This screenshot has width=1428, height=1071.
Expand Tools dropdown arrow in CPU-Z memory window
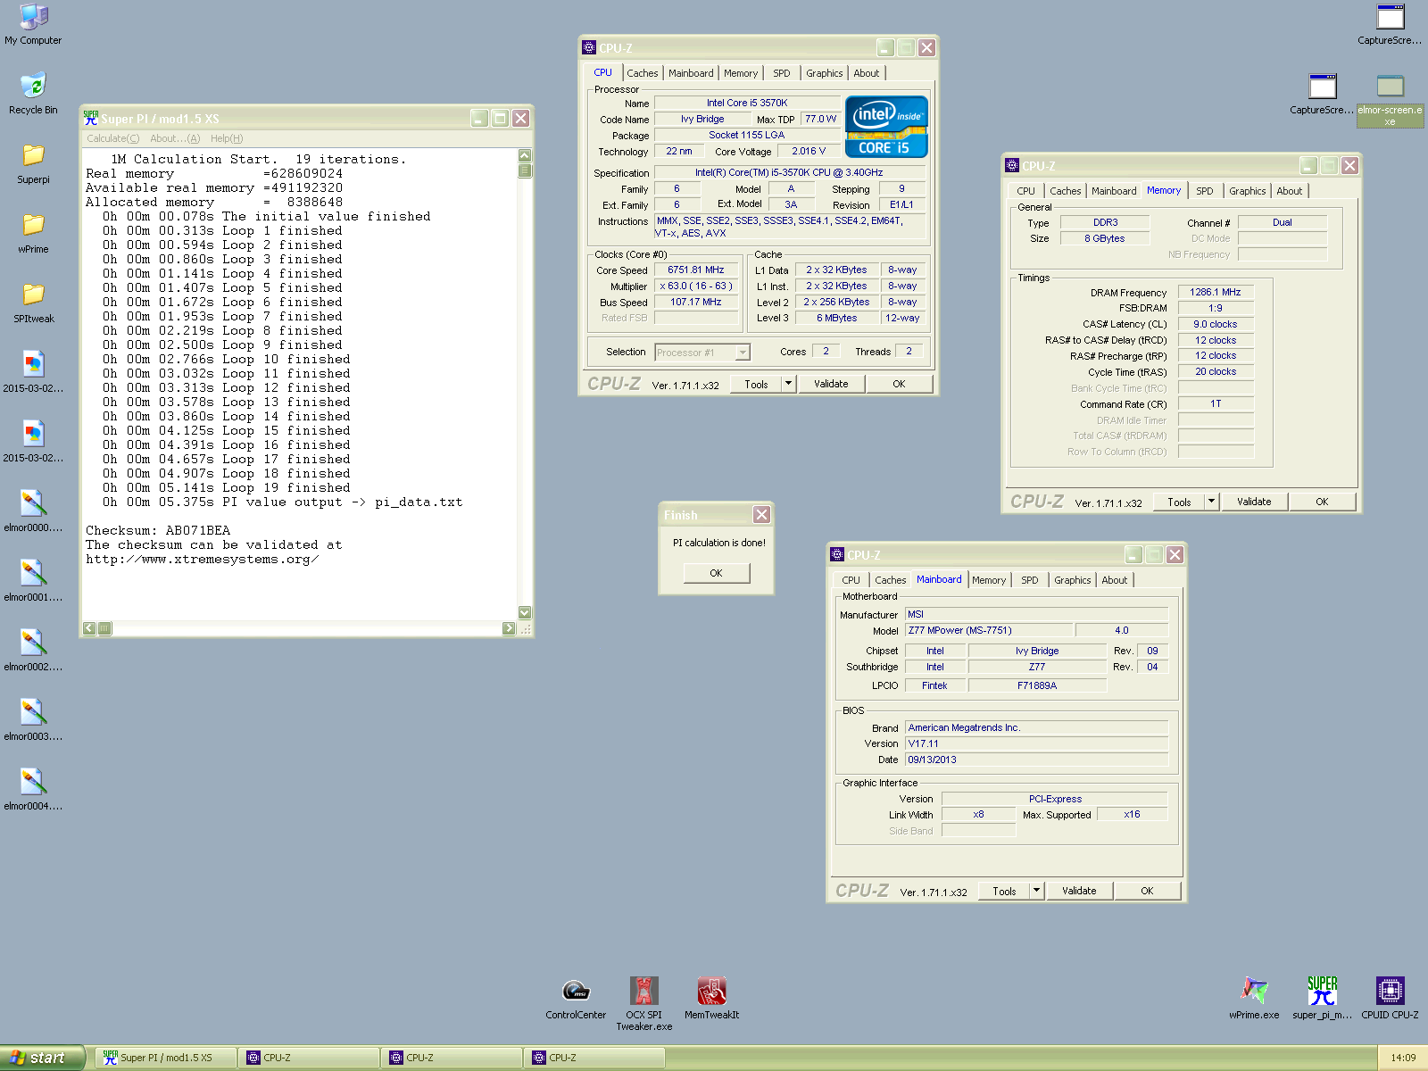point(1211,502)
